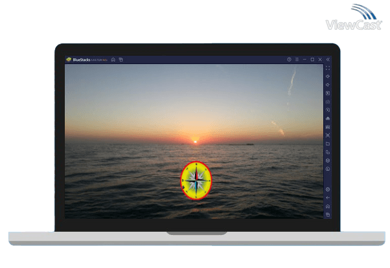Click the screenshot capture sidebar icon
The image size is (390, 268).
click(x=328, y=135)
